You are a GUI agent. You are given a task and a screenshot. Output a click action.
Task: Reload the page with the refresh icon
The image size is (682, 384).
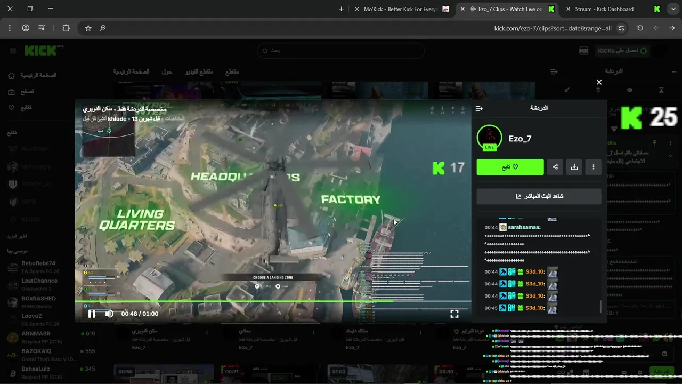pos(640,28)
